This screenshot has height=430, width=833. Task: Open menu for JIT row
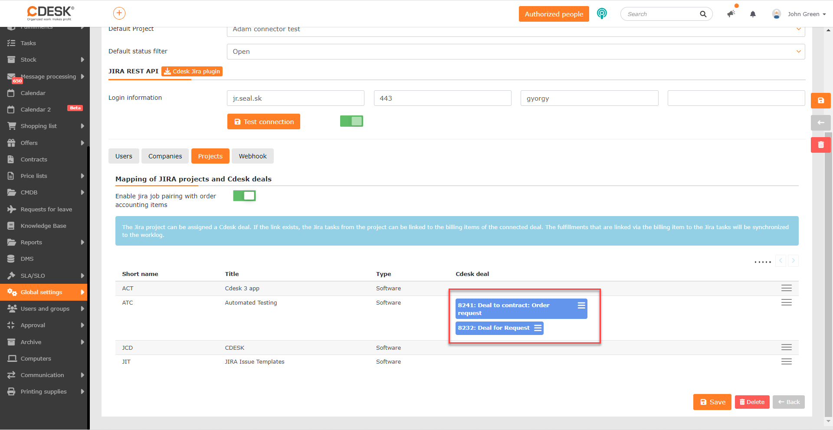coord(786,361)
